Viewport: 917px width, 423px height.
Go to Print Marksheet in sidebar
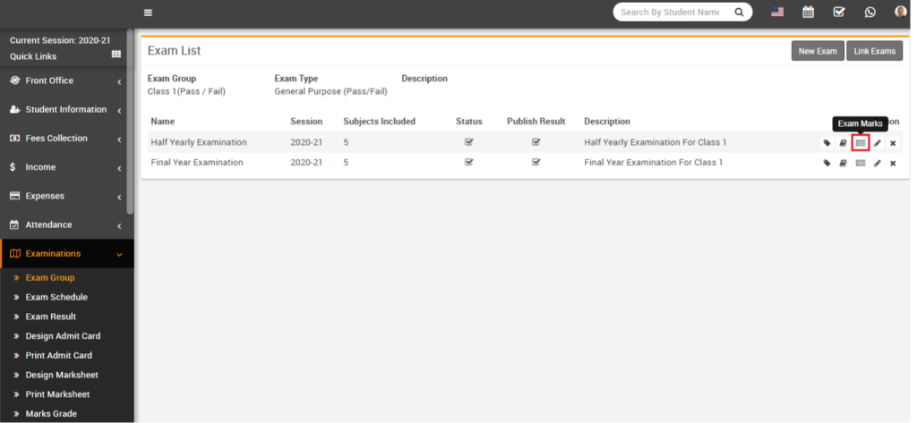[57, 394]
